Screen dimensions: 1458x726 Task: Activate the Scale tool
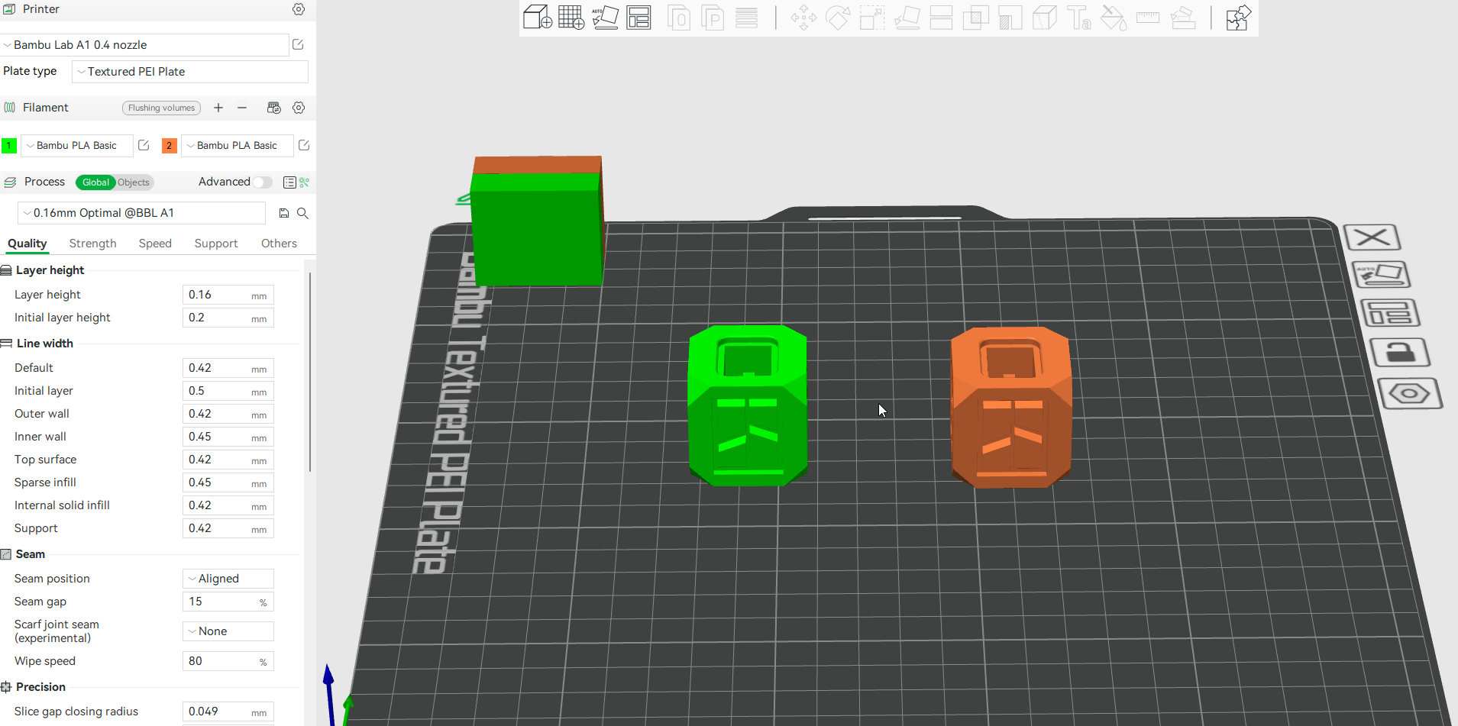[872, 17]
